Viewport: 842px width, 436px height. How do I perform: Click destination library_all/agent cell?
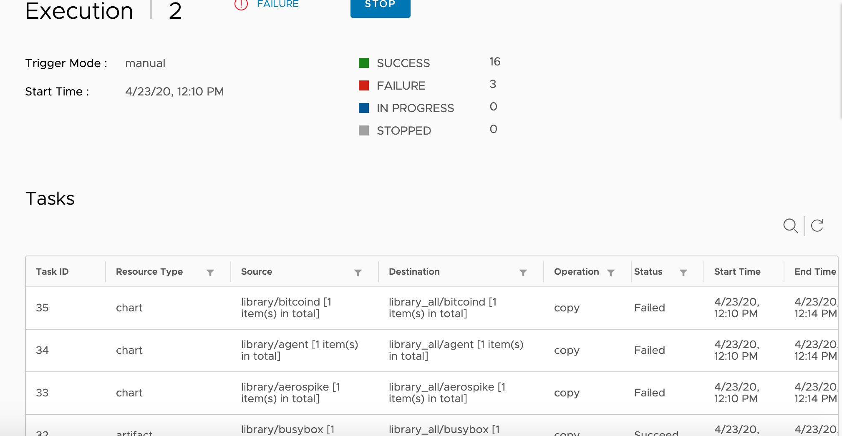pyautogui.click(x=456, y=350)
